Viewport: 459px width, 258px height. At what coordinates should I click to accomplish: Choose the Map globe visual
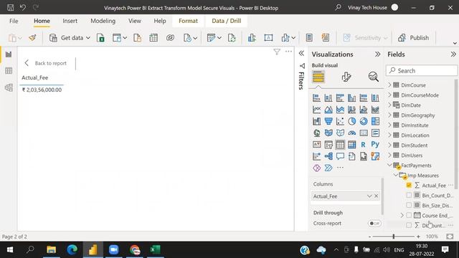pos(317,133)
